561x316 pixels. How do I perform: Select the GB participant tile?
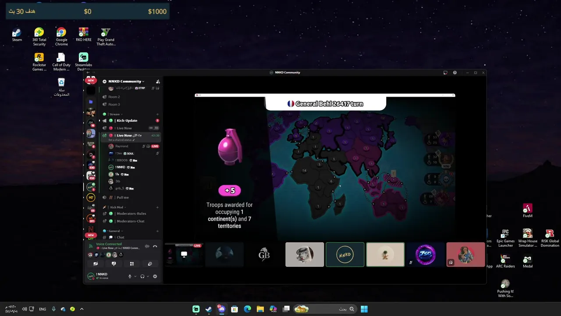[x=264, y=255]
